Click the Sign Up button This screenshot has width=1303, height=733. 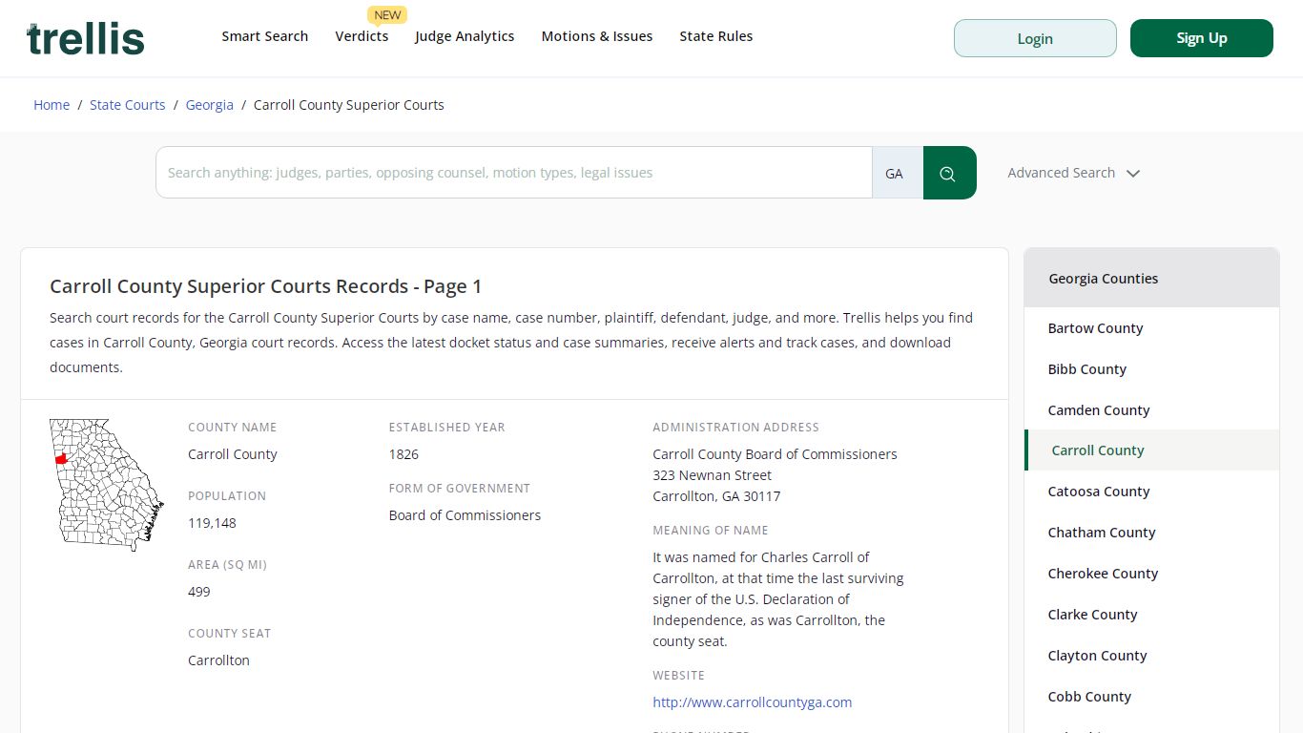1202,38
